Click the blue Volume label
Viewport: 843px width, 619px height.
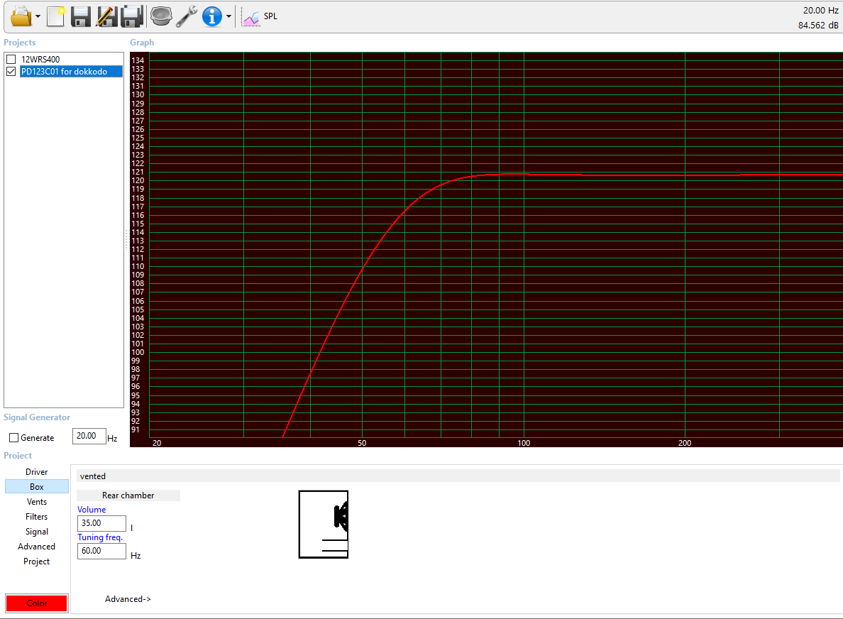92,509
